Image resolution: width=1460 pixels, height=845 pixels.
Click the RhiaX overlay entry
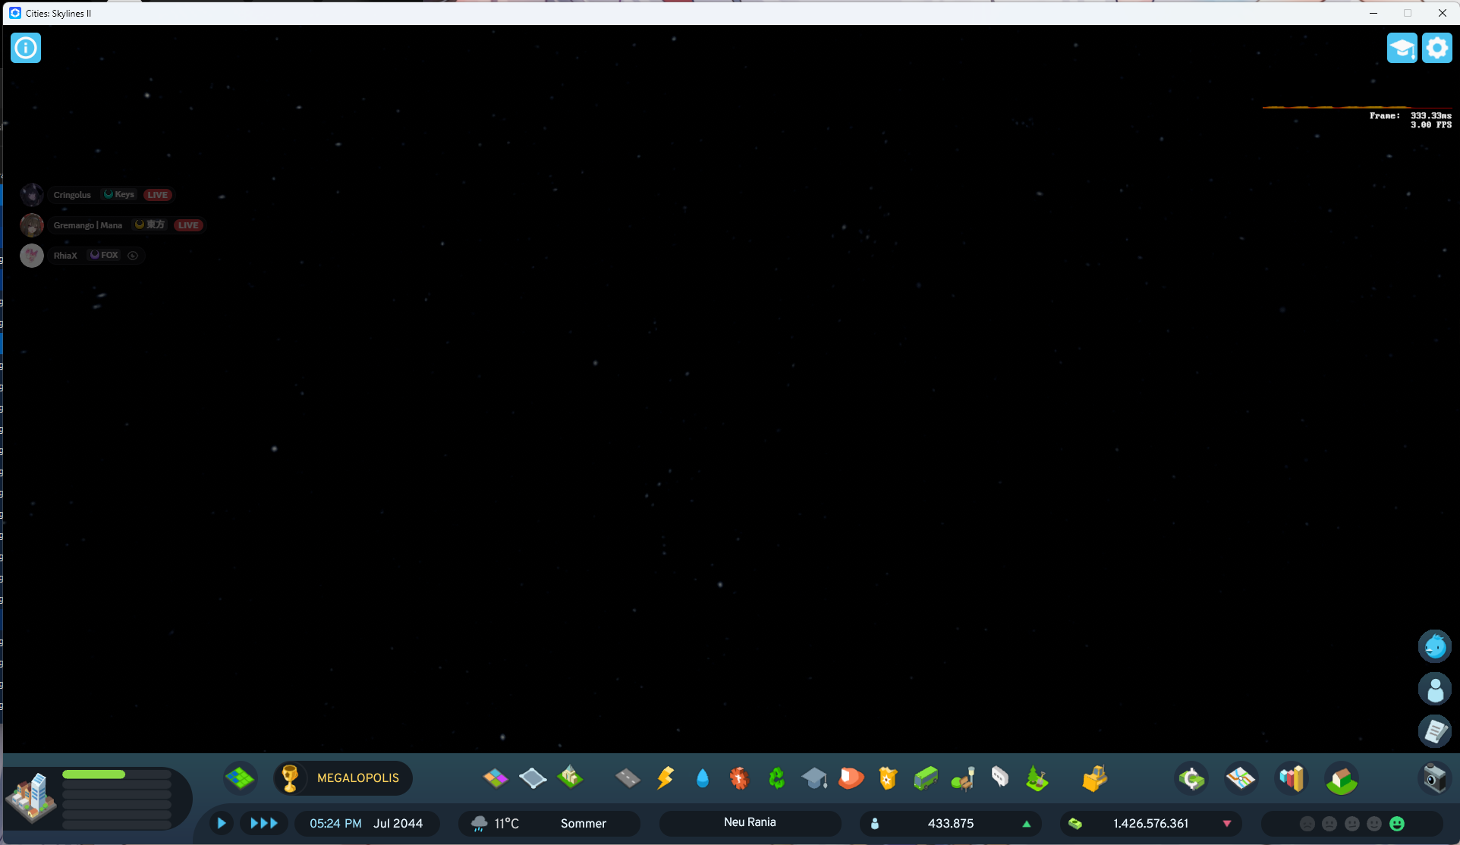pyautogui.click(x=81, y=256)
